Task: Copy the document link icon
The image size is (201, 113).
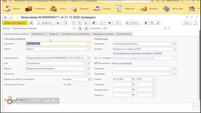Action: (187, 17)
